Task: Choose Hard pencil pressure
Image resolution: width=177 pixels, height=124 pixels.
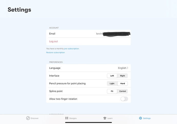Action: point(123,84)
